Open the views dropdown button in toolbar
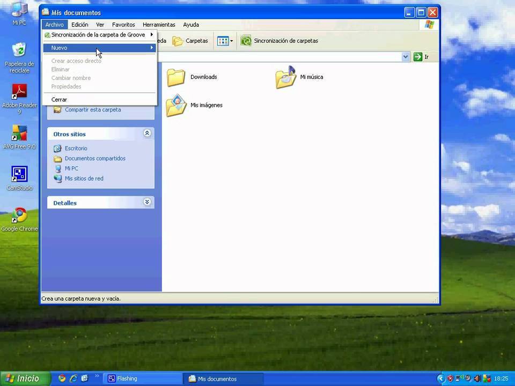The height and width of the screenshot is (386, 515). click(225, 41)
